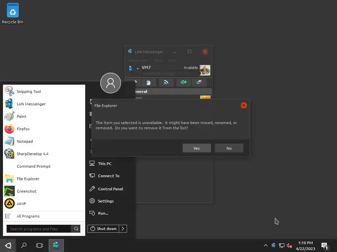Open Paint from the Start menu
The height and width of the screenshot is (252, 337).
tap(44, 116)
